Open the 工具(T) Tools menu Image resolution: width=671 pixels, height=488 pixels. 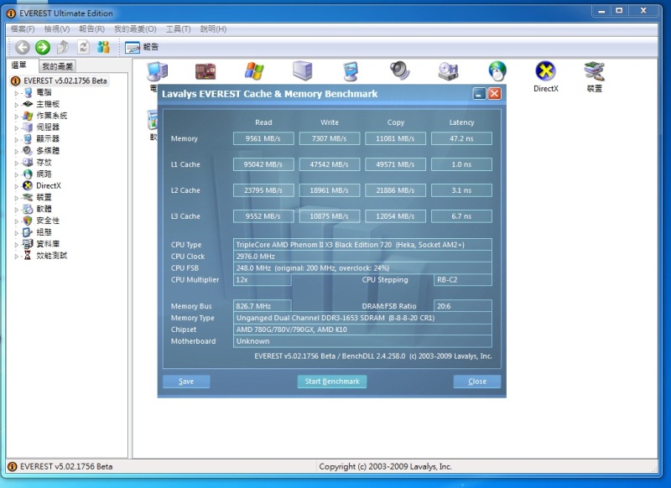point(179,29)
